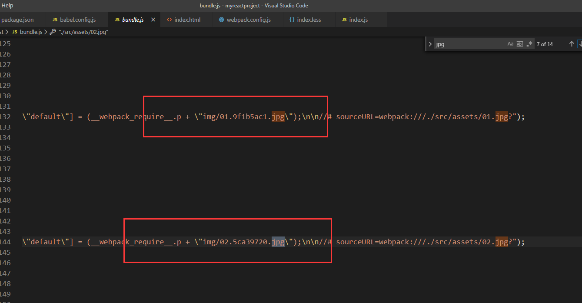Open the Help menu

click(x=7, y=6)
